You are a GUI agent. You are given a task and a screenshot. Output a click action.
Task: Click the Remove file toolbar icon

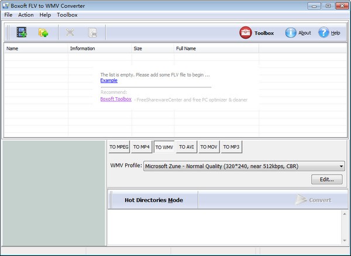coord(70,33)
